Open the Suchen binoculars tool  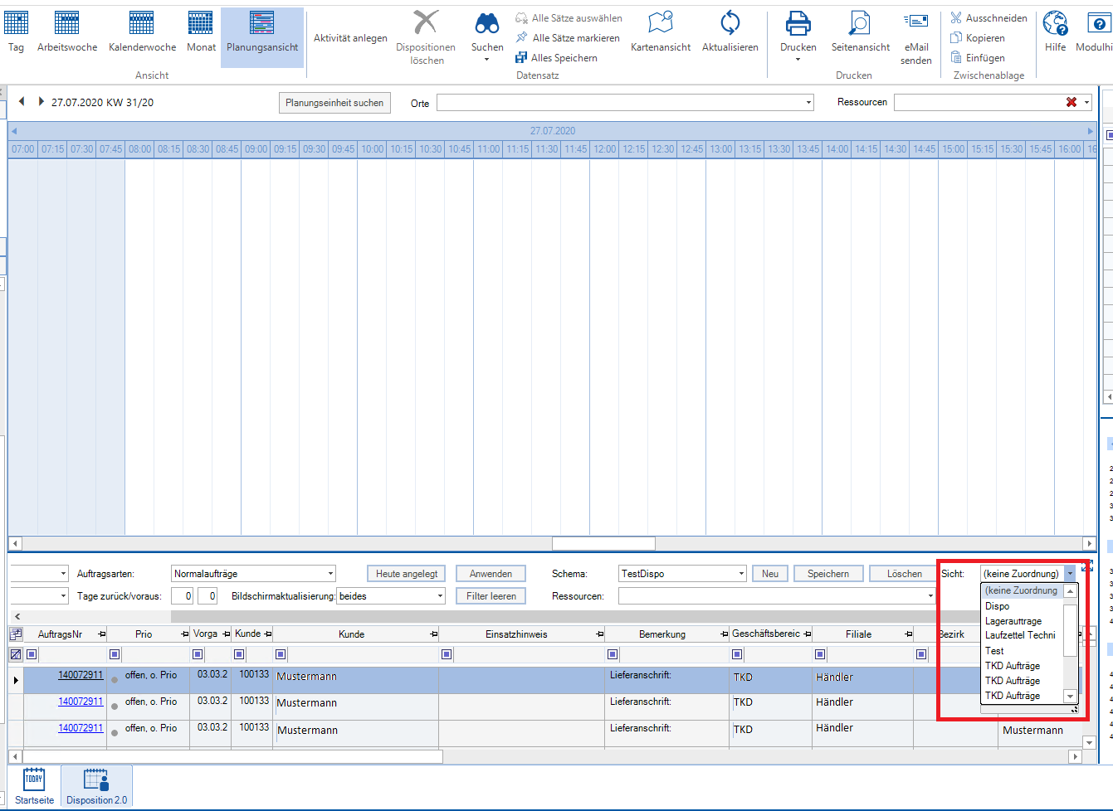pyautogui.click(x=487, y=23)
